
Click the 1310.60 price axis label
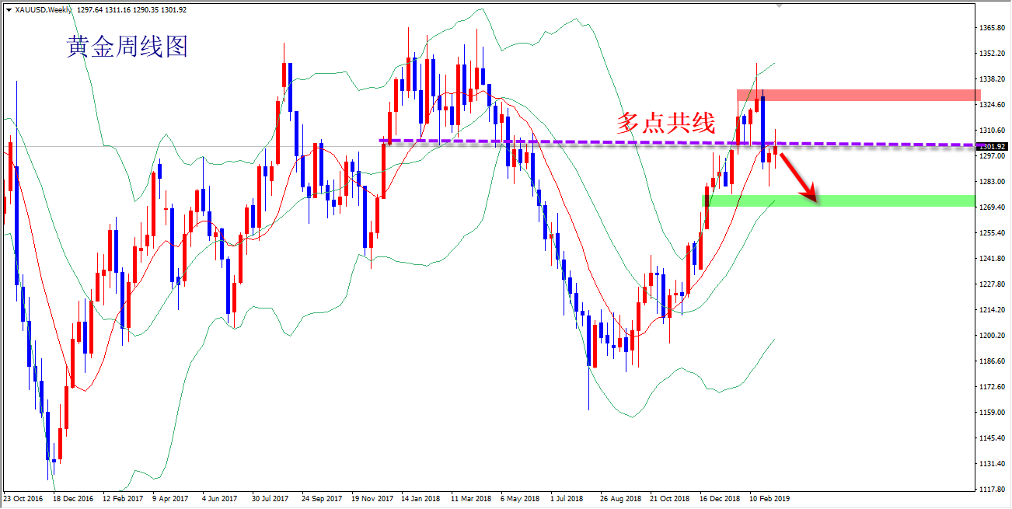pos(993,131)
